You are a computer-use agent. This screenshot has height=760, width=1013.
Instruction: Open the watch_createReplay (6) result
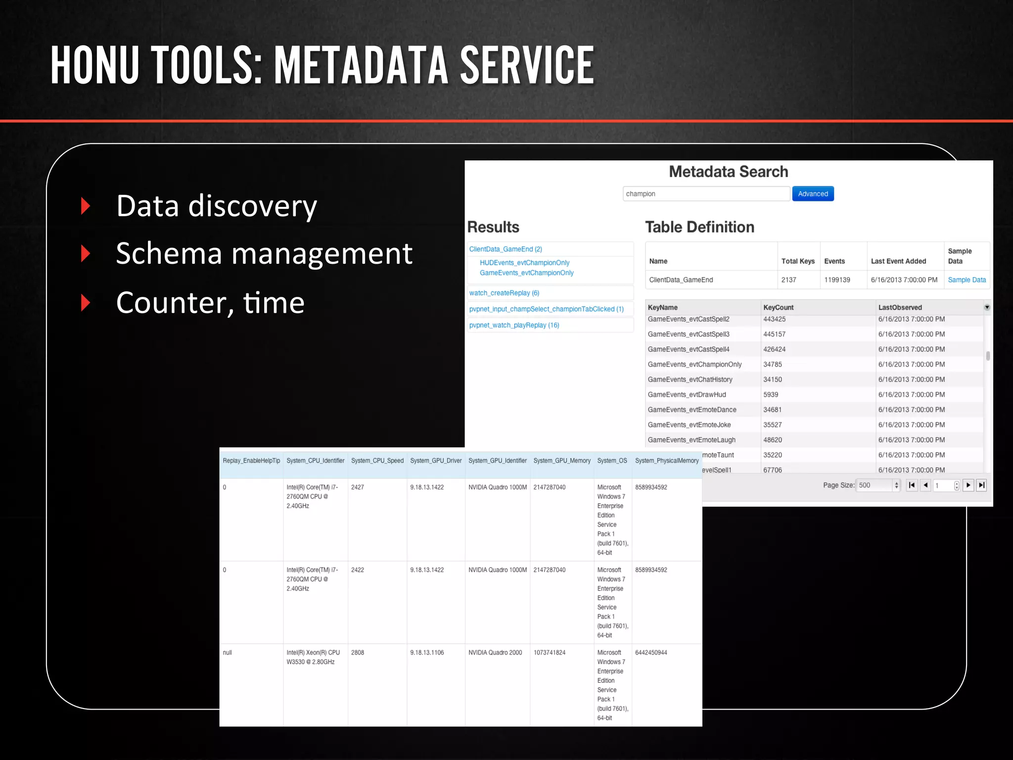[x=504, y=293]
